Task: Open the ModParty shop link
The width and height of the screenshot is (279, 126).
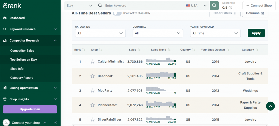Action: click(x=105, y=91)
